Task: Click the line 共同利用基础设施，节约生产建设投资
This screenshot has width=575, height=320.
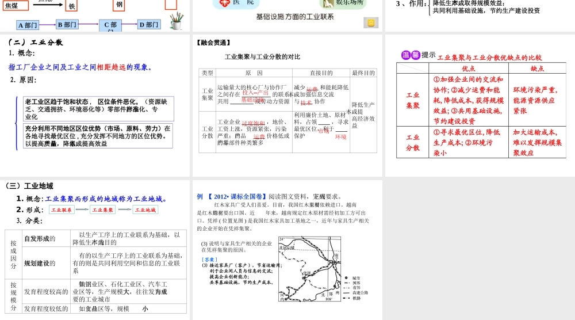Action: (x=486, y=10)
